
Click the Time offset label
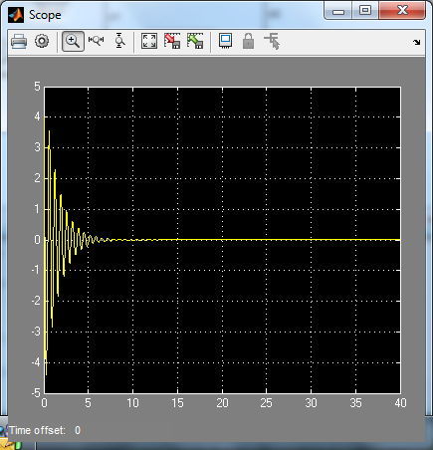pos(37,430)
